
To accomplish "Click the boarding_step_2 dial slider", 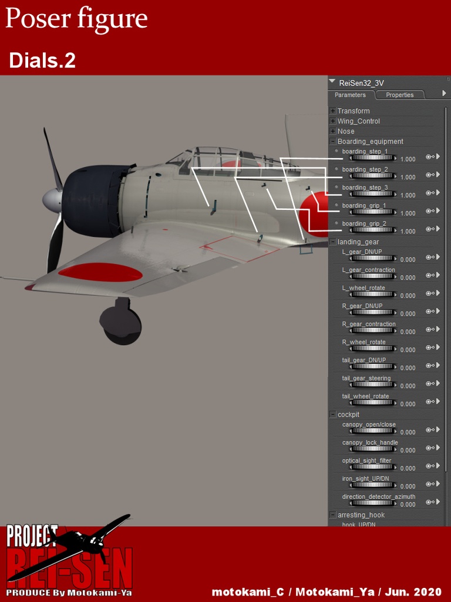I will coord(372,176).
